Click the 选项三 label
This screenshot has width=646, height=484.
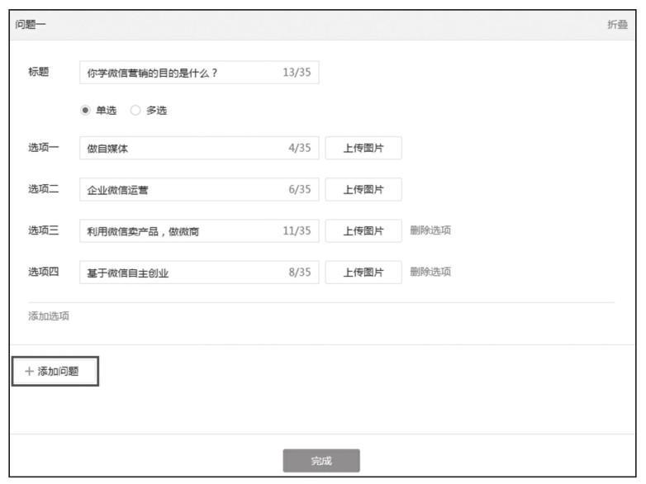point(43,230)
